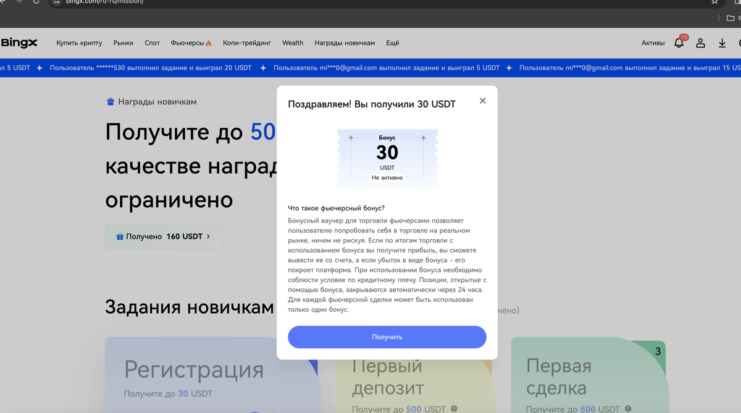Click the Получить button
Screen dimensions: 741x413
click(x=387, y=337)
